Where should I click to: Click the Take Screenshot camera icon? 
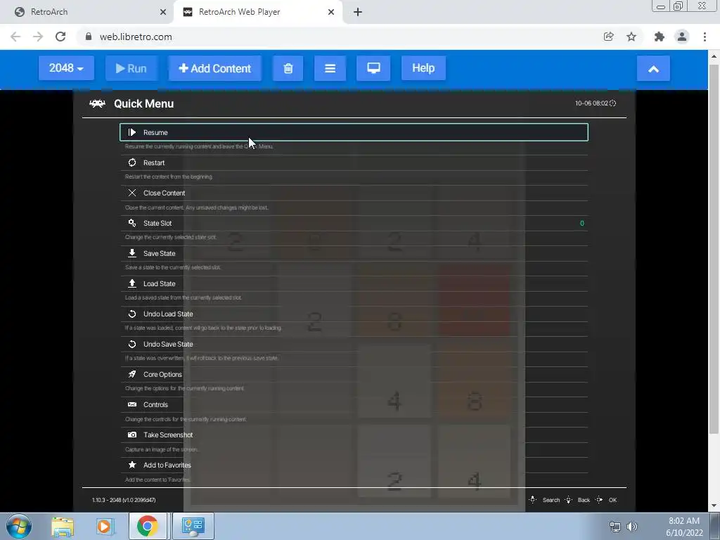tap(131, 435)
